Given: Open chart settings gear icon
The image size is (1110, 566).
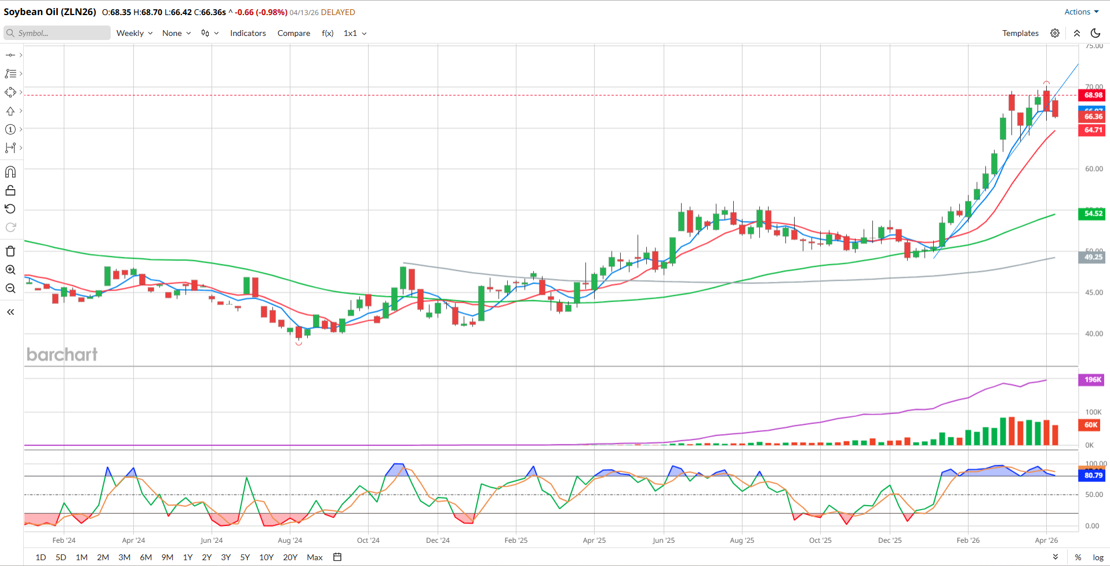Looking at the screenshot, I should pos(1055,33).
